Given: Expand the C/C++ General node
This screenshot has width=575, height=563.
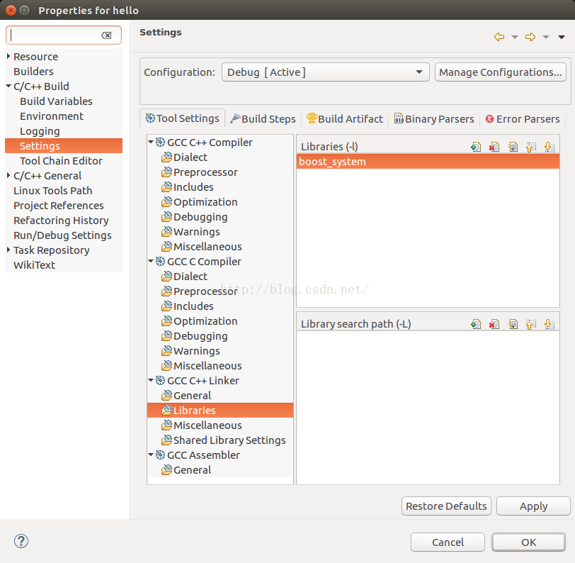Looking at the screenshot, I should (x=8, y=176).
